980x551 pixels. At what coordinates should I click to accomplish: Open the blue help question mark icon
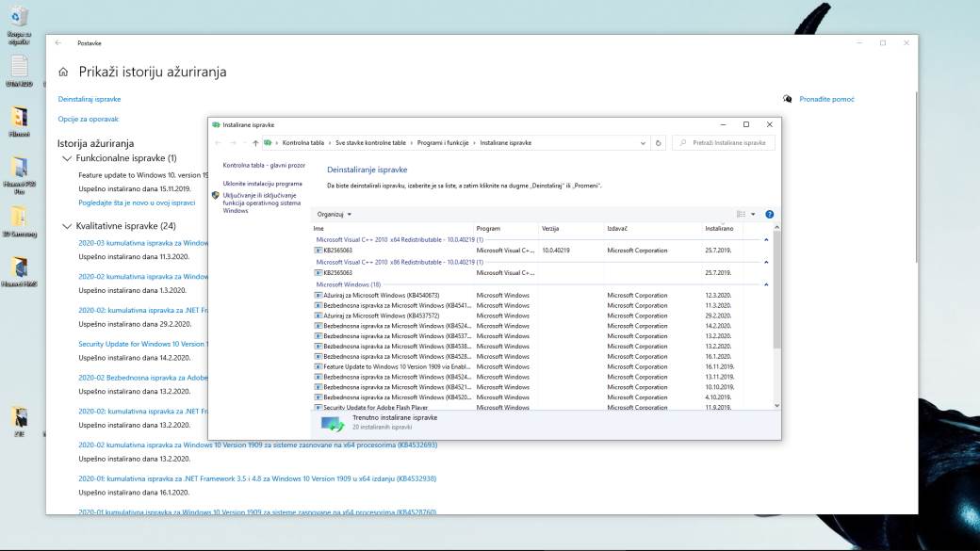point(770,215)
